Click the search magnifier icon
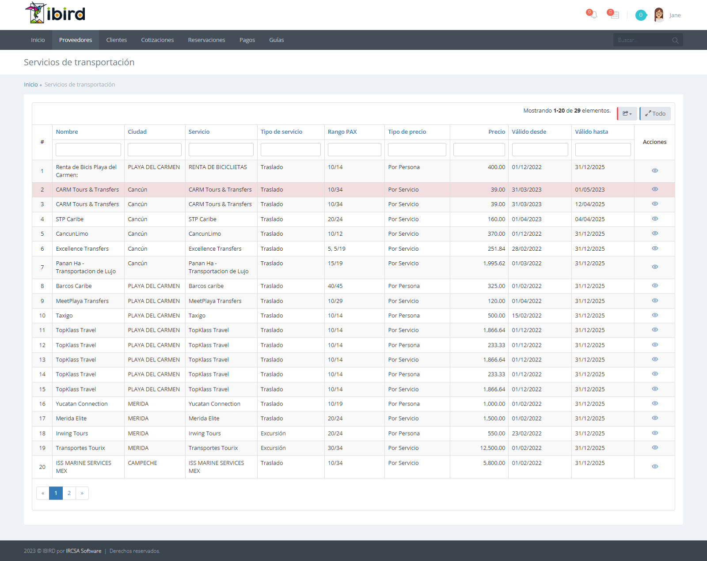This screenshot has height=561, width=707. [675, 40]
